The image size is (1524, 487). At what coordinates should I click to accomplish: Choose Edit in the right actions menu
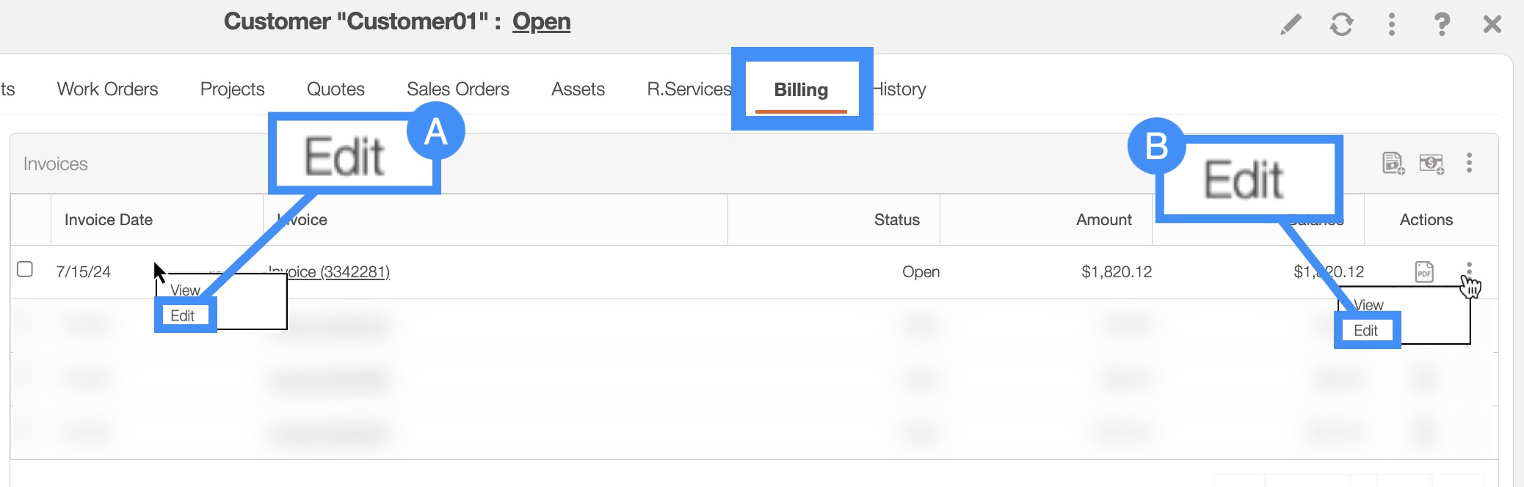(1365, 330)
